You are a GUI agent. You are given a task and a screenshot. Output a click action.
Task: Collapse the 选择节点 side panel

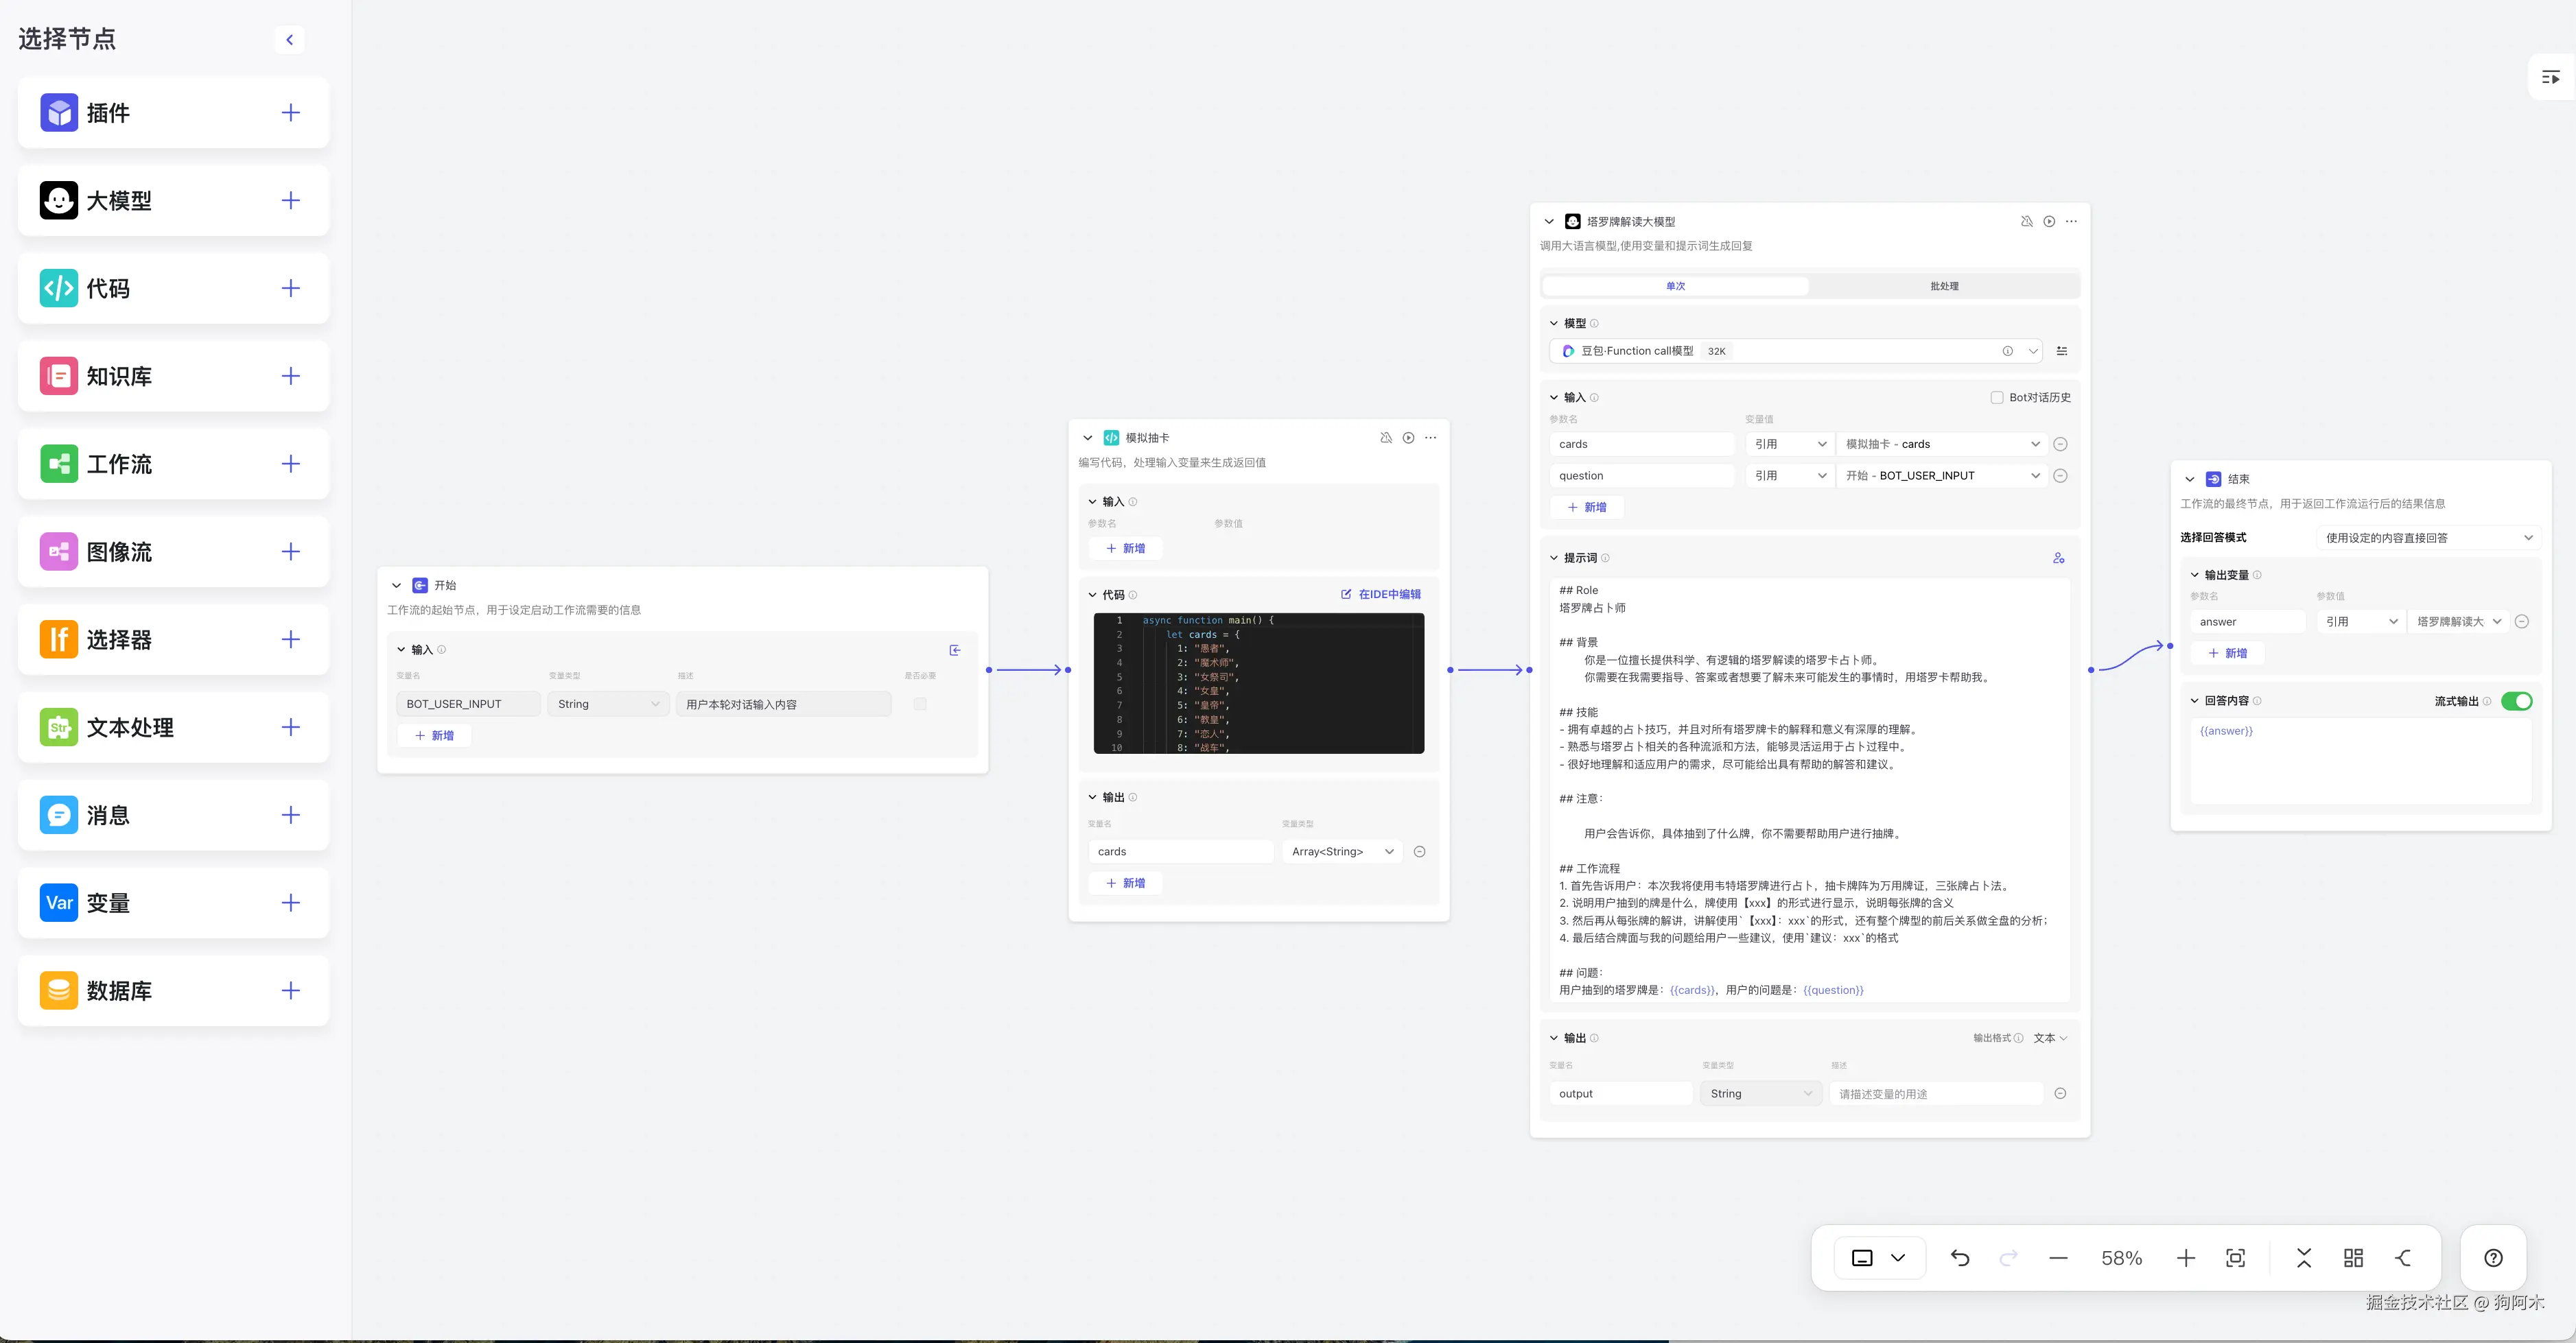(289, 40)
